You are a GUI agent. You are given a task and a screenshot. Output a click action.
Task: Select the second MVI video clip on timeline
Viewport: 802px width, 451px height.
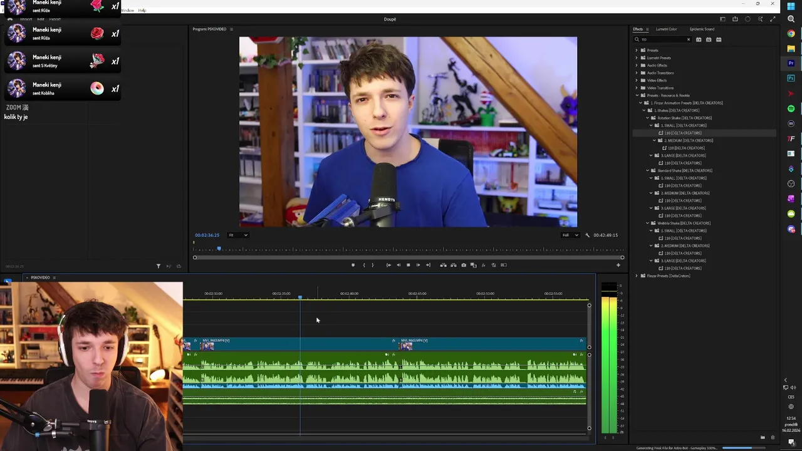(491, 344)
